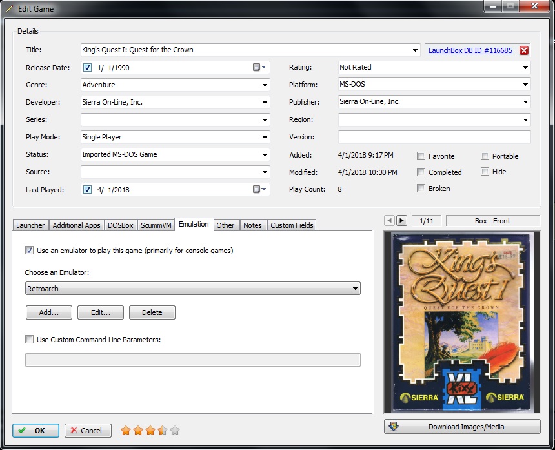Expand the Region dropdown
This screenshot has width=555, height=450.
[x=525, y=119]
